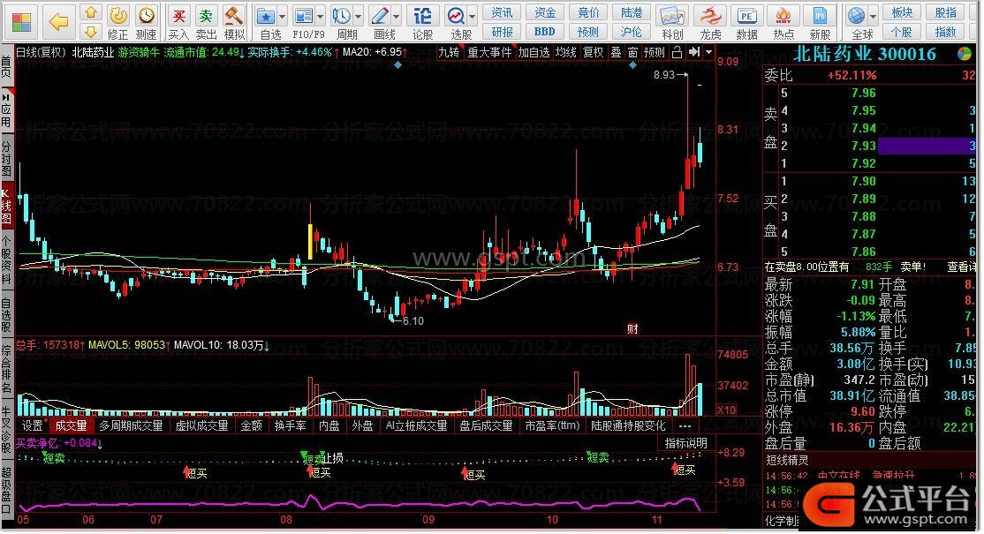Click the 修正 refresh icon
This screenshot has height=534, width=984.
tap(118, 15)
